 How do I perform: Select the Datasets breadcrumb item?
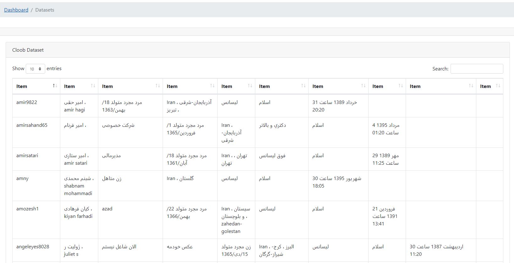[45, 10]
